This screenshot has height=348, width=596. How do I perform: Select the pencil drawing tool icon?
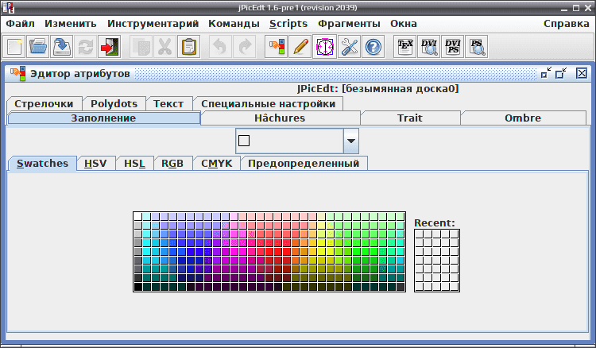click(x=300, y=47)
